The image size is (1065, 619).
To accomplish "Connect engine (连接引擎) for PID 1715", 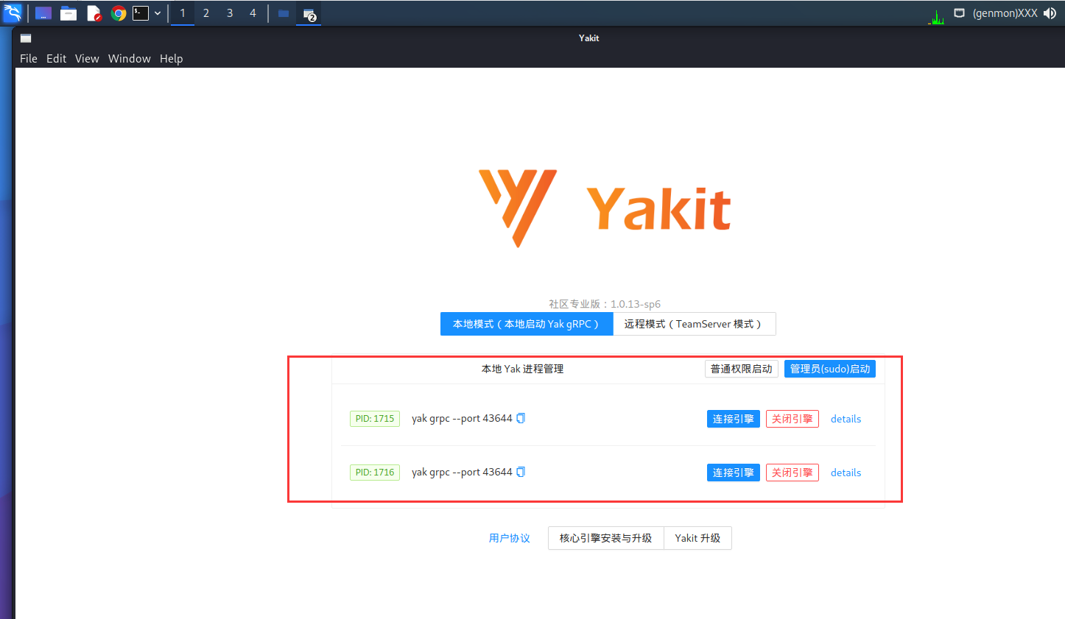I will point(734,419).
